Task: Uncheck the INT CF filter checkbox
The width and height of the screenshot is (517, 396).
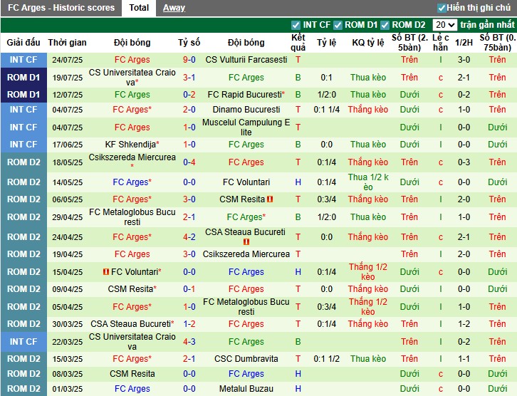Action: click(x=296, y=25)
